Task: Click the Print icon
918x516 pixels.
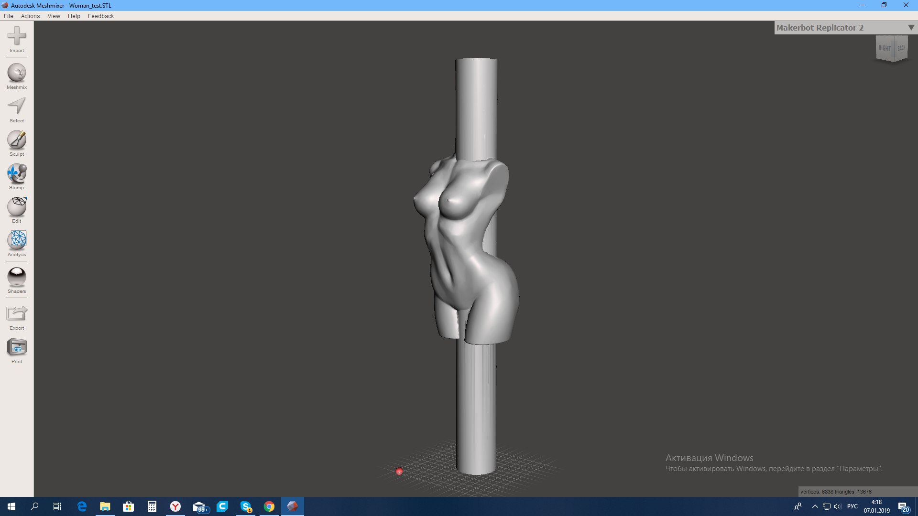Action: pos(17,347)
